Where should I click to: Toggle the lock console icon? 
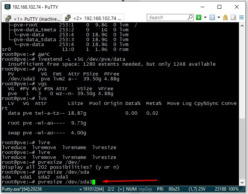(x=225, y=17)
